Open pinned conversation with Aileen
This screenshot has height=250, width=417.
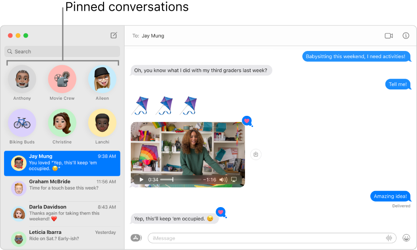pos(102,83)
